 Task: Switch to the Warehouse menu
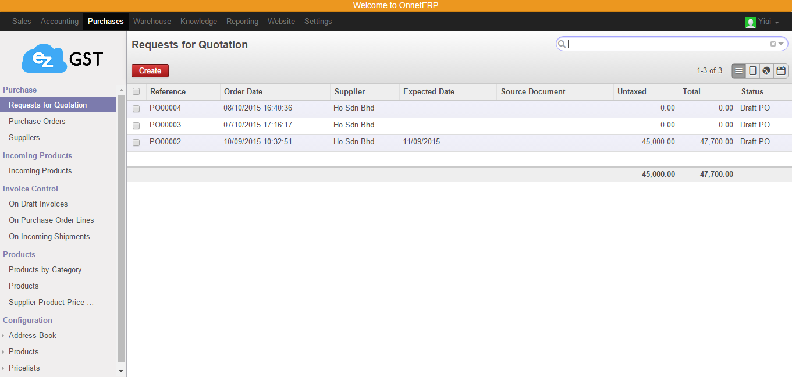(152, 21)
